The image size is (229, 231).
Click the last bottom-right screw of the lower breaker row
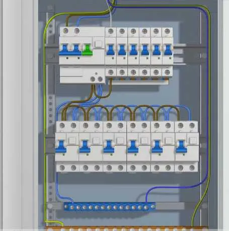coord(192,168)
